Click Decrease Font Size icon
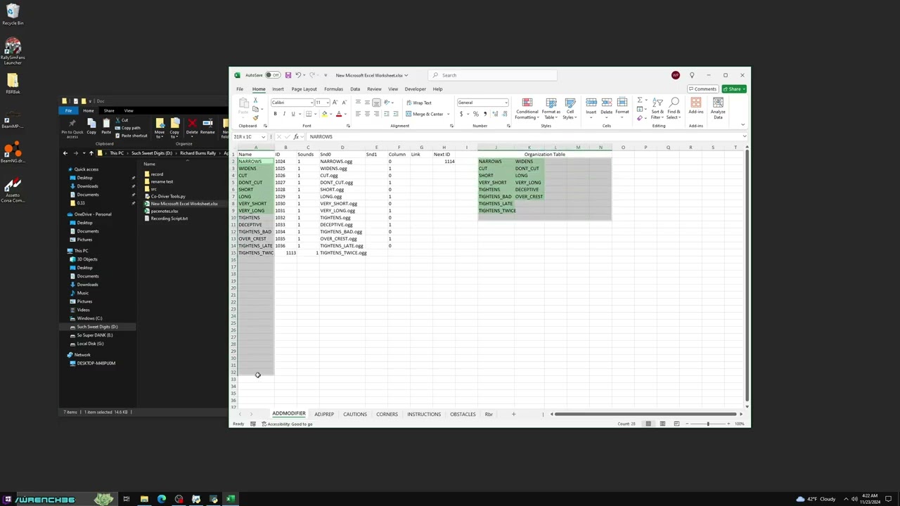900x506 pixels. point(343,103)
